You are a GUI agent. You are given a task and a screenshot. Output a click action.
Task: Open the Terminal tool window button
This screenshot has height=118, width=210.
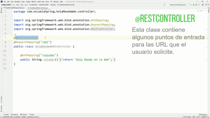tap(24, 115)
